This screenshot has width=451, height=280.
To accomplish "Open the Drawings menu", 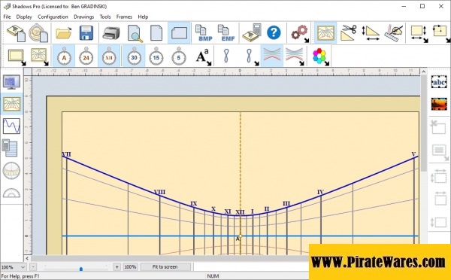I will coord(83,17).
